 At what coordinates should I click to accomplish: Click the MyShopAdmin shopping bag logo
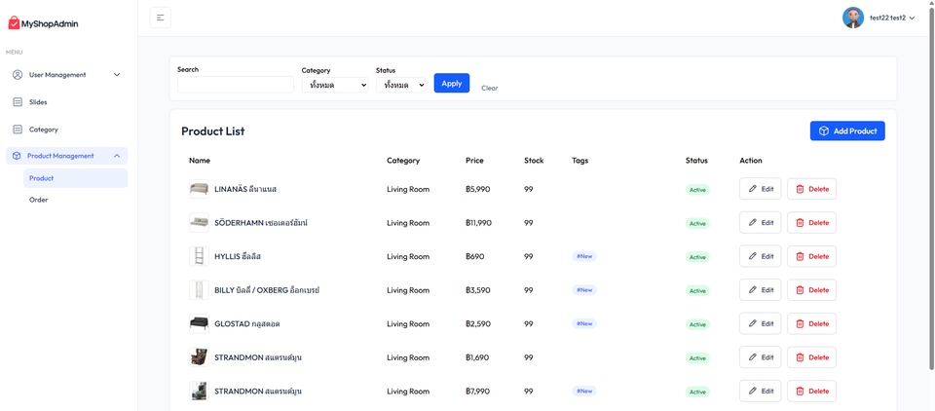tap(14, 23)
